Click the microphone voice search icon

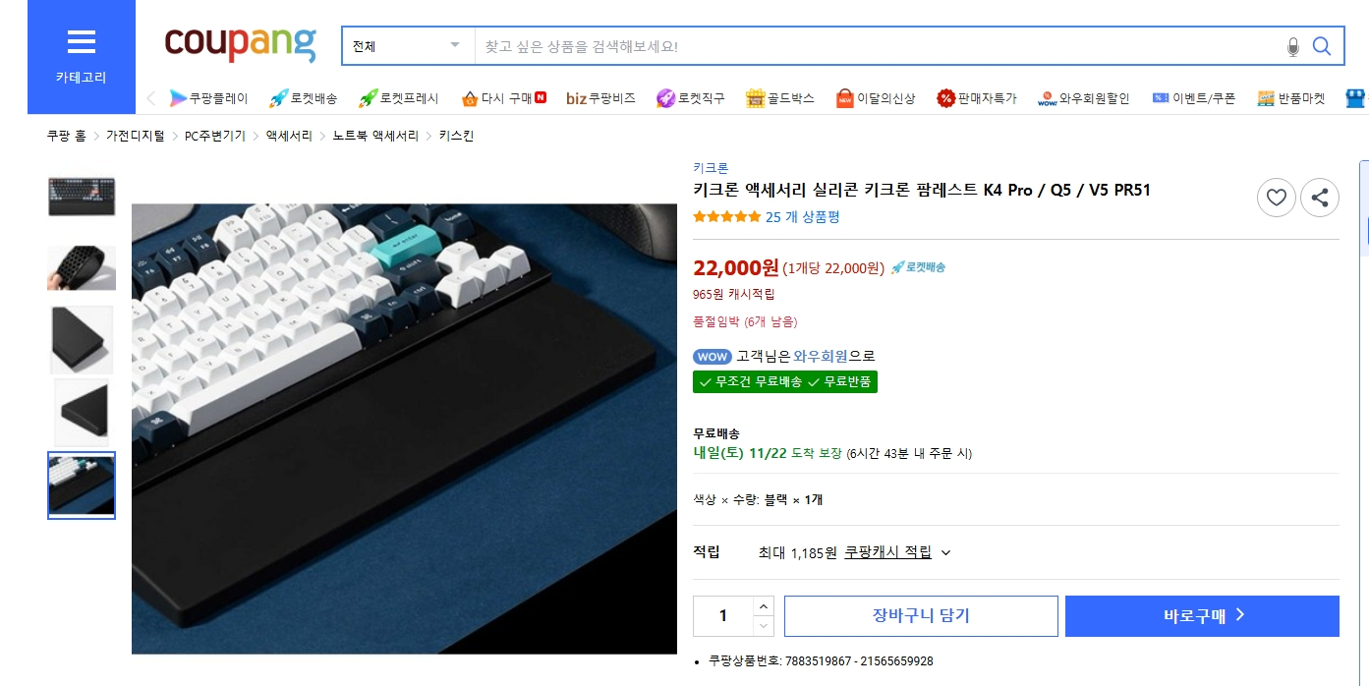coord(1293,46)
